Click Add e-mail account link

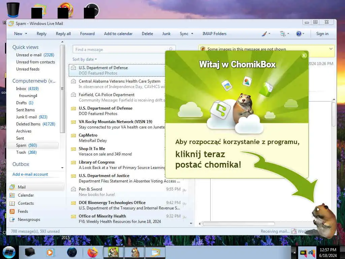[30, 174]
